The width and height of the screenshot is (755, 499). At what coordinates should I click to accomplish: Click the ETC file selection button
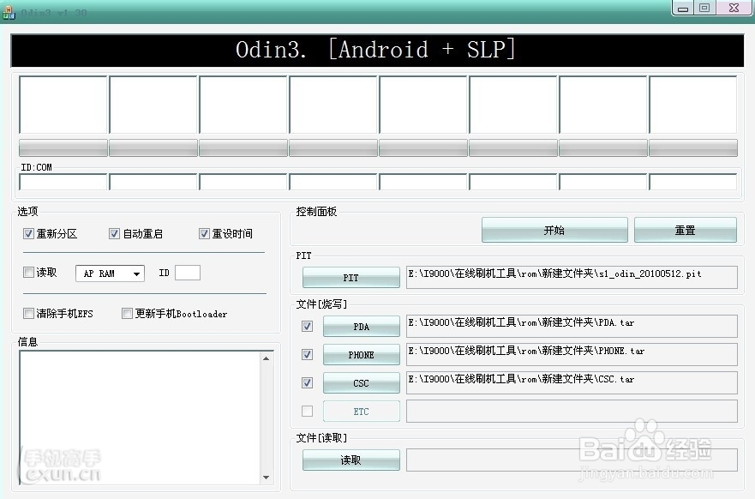pyautogui.click(x=361, y=411)
